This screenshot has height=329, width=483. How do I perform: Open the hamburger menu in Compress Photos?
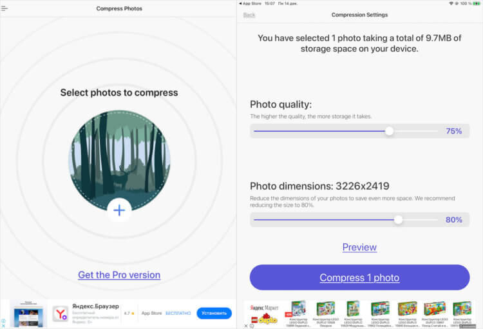(x=5, y=8)
